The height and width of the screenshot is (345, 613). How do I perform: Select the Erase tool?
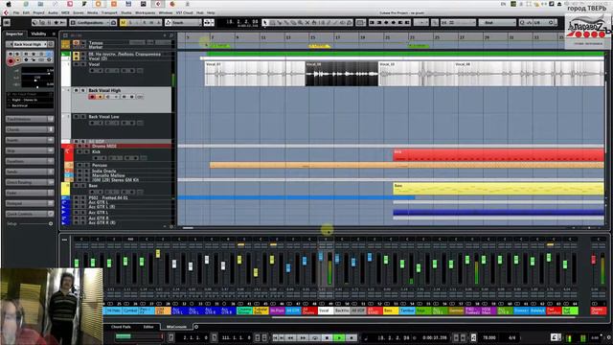click(x=294, y=23)
